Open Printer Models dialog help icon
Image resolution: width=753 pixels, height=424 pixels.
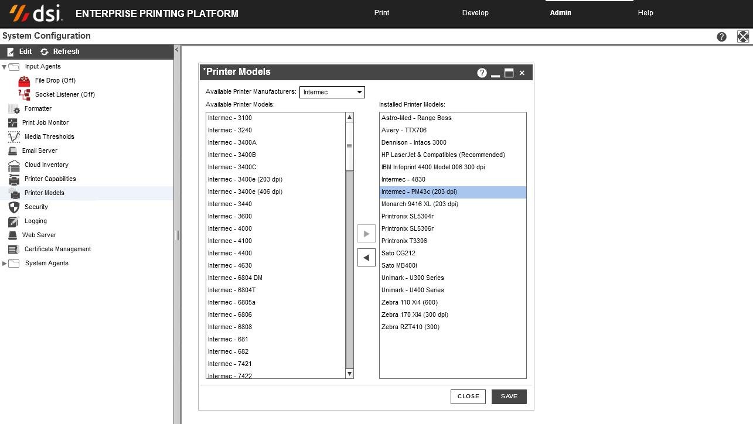coord(482,73)
